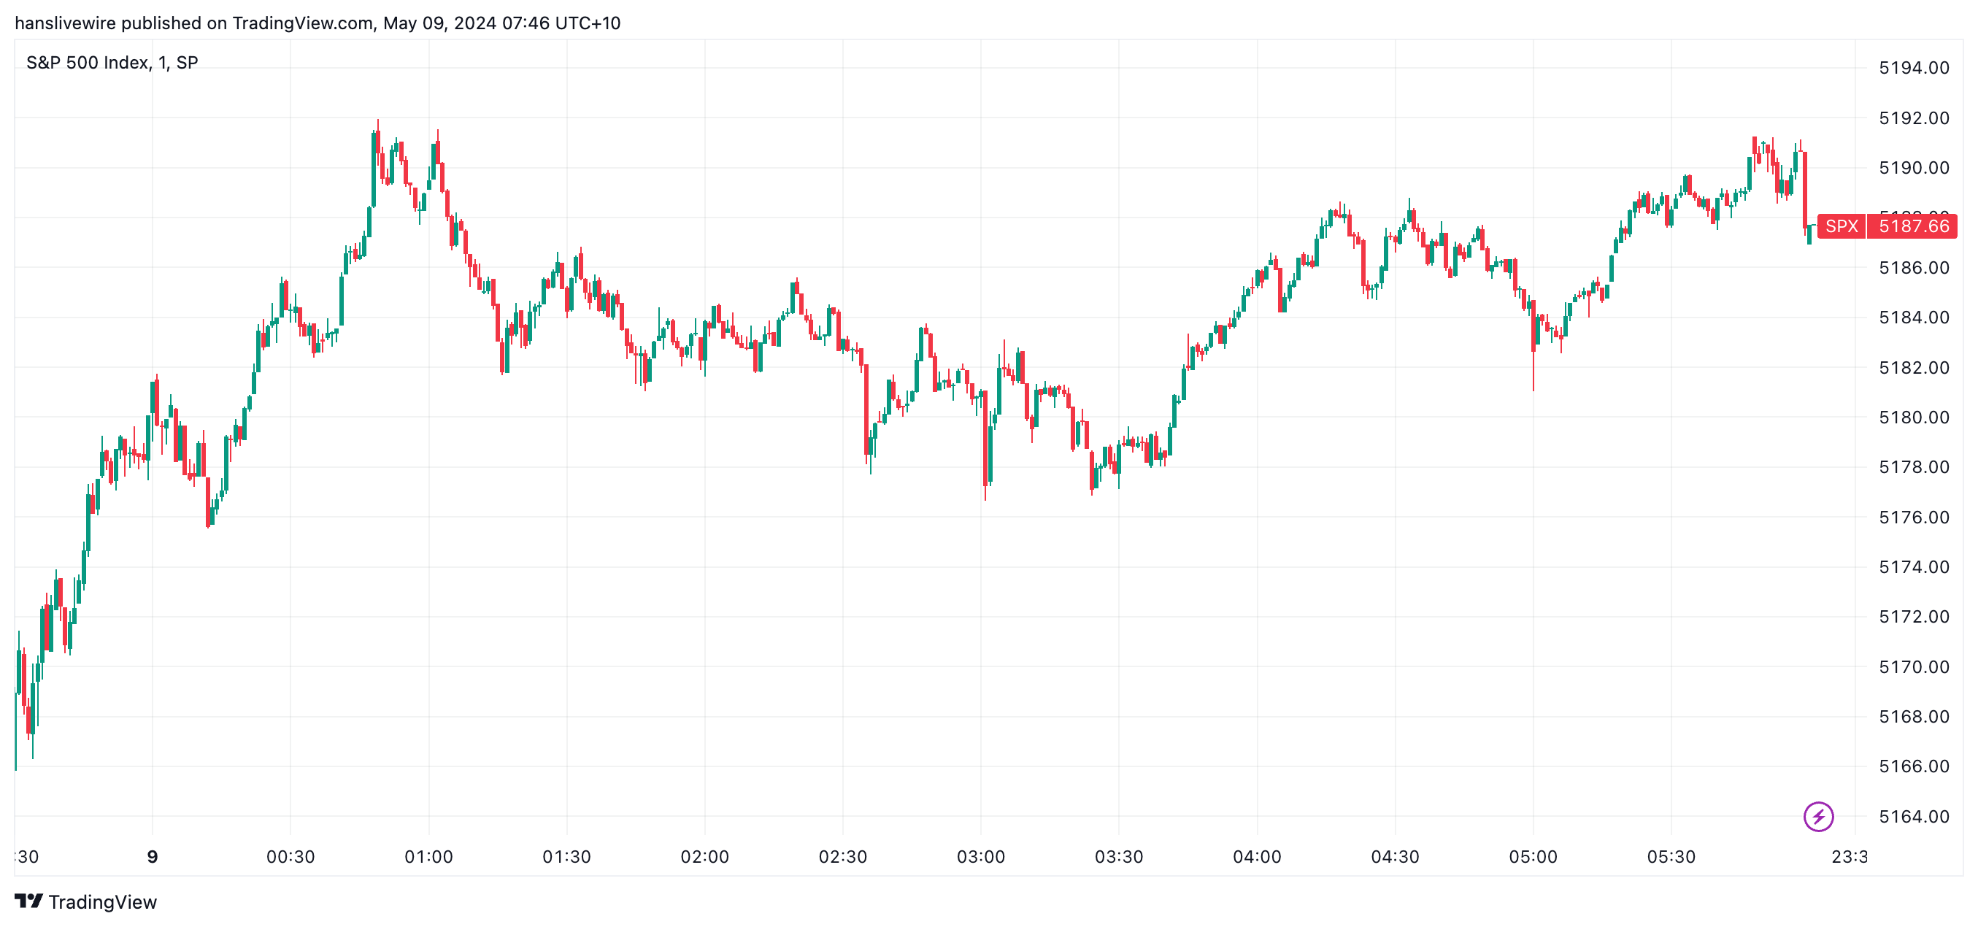The height and width of the screenshot is (927, 1978).
Task: Select the 05:00 time axis label
Action: (1533, 856)
